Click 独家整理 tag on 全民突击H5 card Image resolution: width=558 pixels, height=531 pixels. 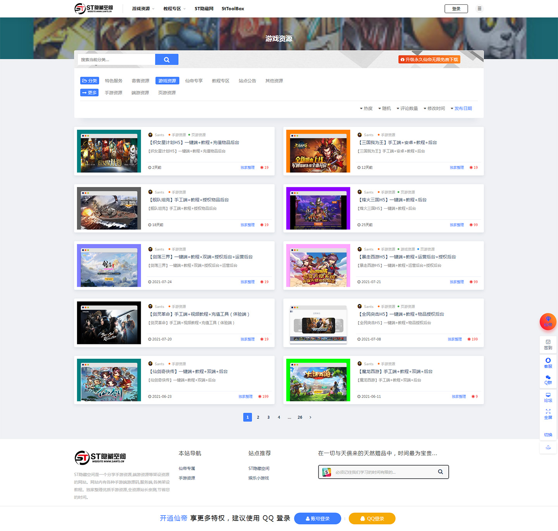coord(455,339)
